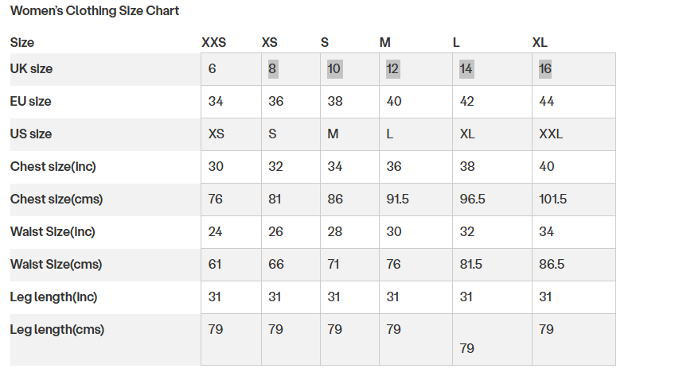Click the highlighted UK size 12 value
675x376 pixels.
pos(392,69)
